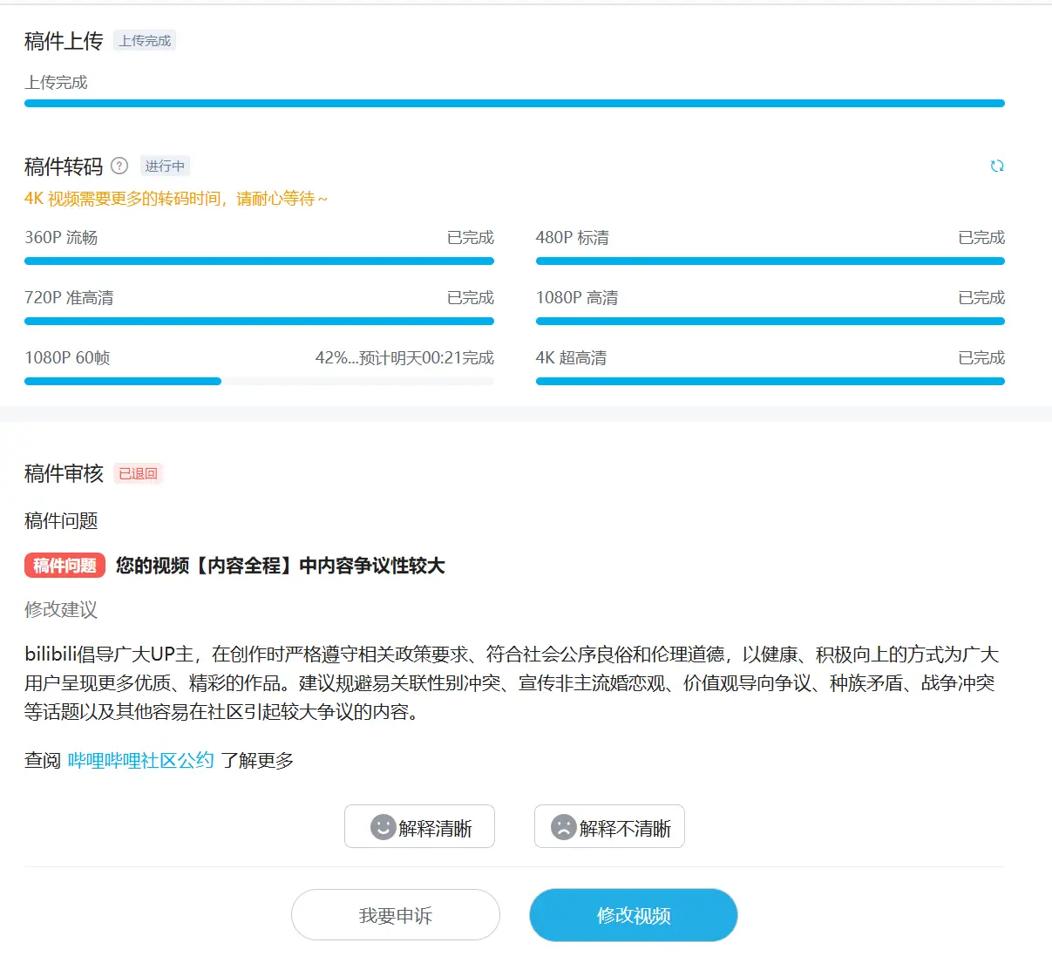Open the 哔哩哔哩社区公约 link
This screenshot has width=1052, height=970.
140,760
